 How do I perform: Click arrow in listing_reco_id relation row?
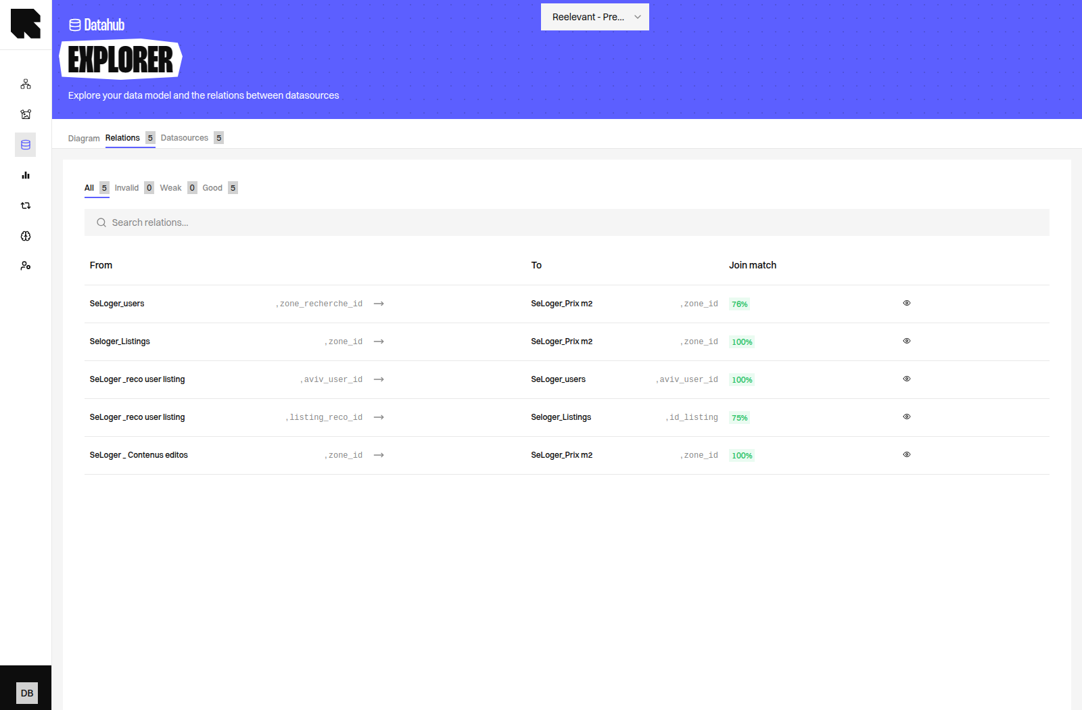(x=379, y=417)
